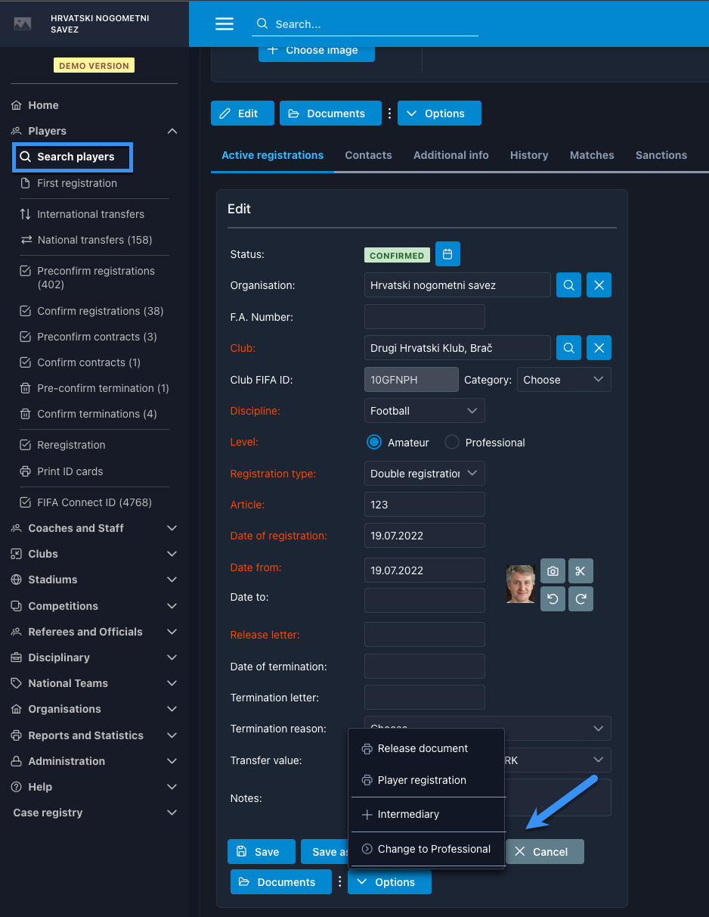Expand Registration type dropdown
The width and height of the screenshot is (709, 917).
pyautogui.click(x=424, y=474)
